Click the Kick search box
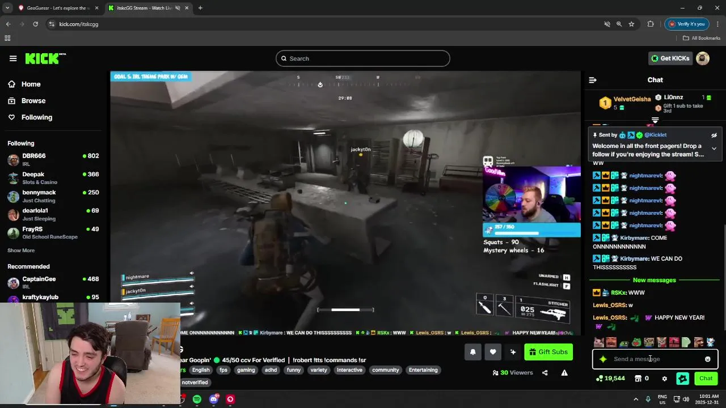Viewport: 726px width, 408px height. [x=363, y=58]
